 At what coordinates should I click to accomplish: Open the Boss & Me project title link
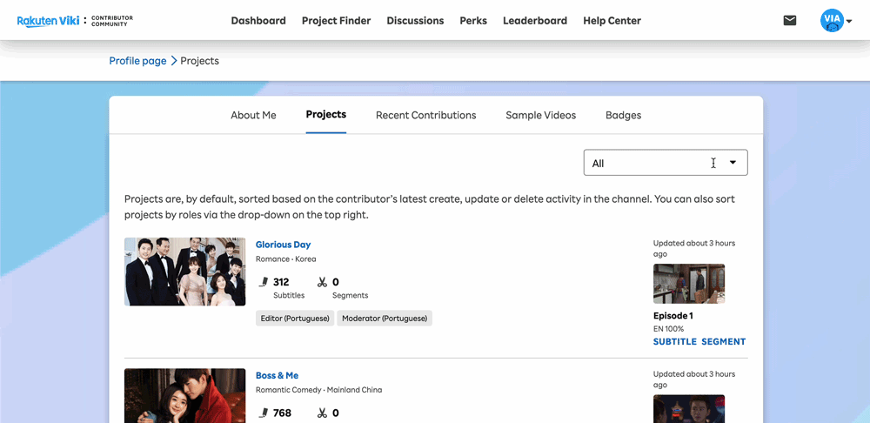(277, 376)
